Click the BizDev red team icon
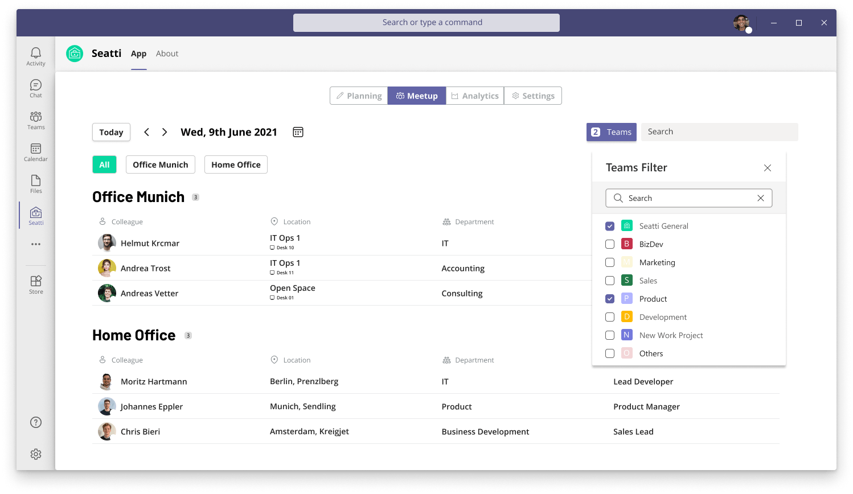Image resolution: width=853 pixels, height=494 pixels. coord(627,244)
